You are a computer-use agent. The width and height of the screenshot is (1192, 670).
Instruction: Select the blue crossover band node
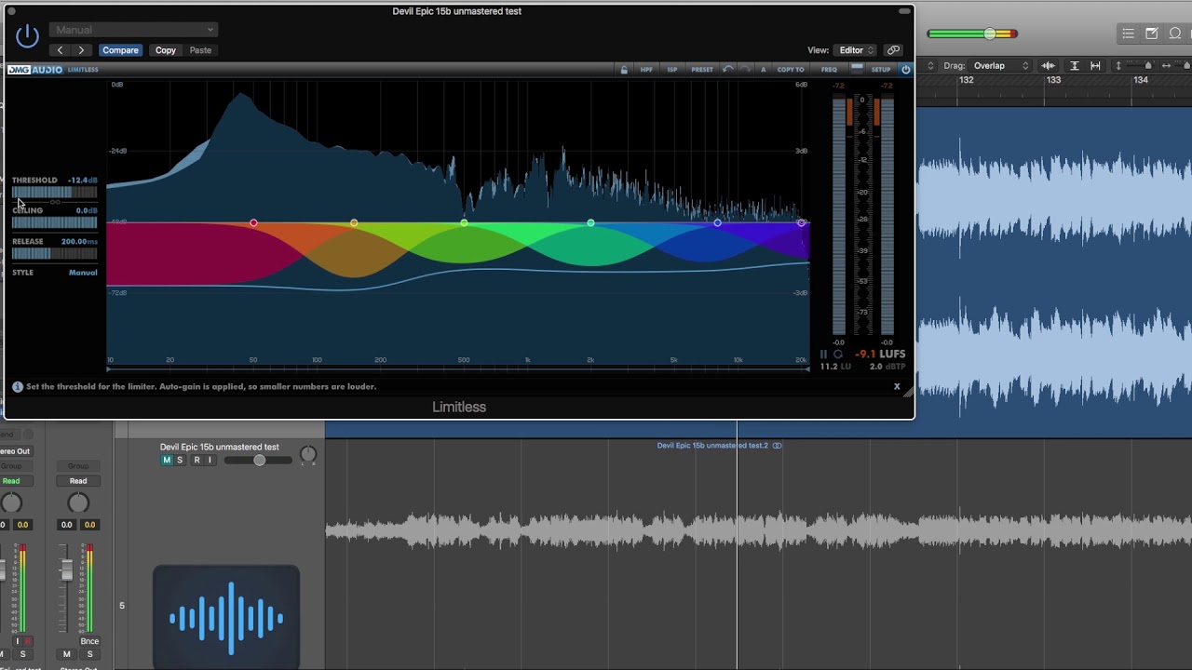click(x=717, y=223)
